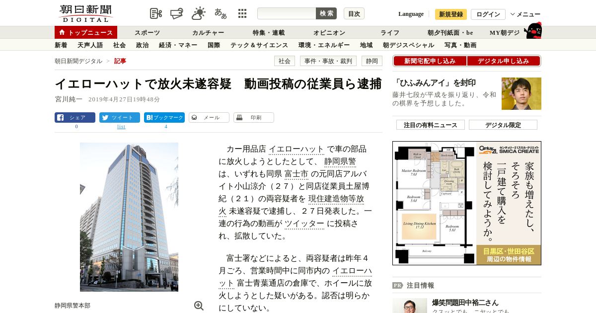
Task: Click the home icon in トップニュース
Action: point(62,32)
